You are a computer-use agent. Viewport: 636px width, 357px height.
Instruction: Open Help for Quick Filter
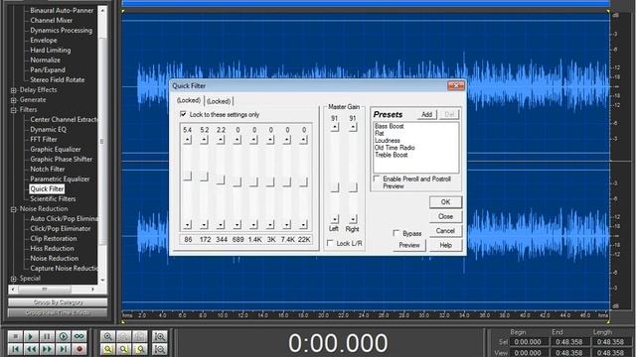[445, 245]
